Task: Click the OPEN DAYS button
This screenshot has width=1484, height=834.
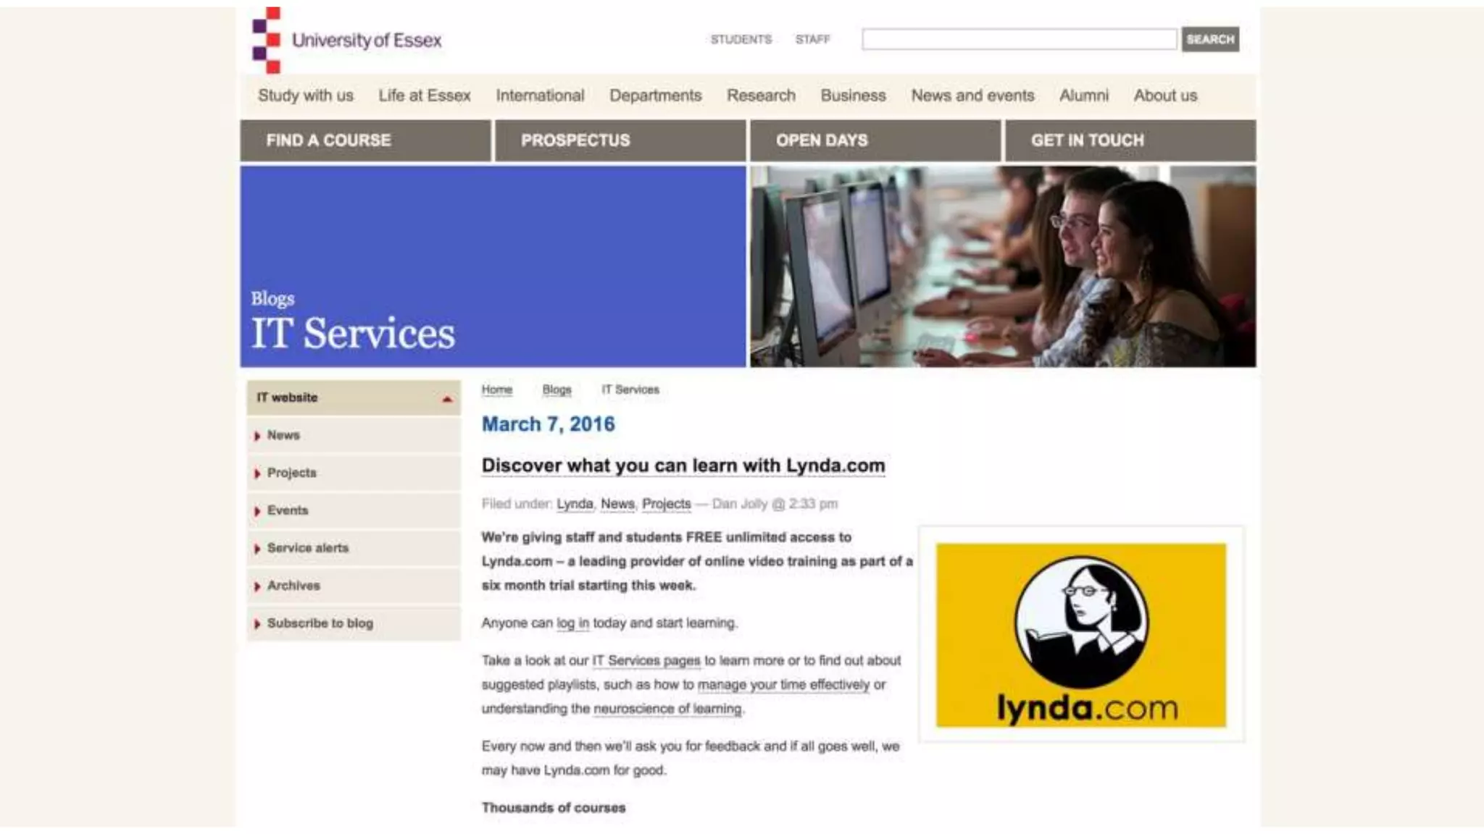Action: click(875, 140)
